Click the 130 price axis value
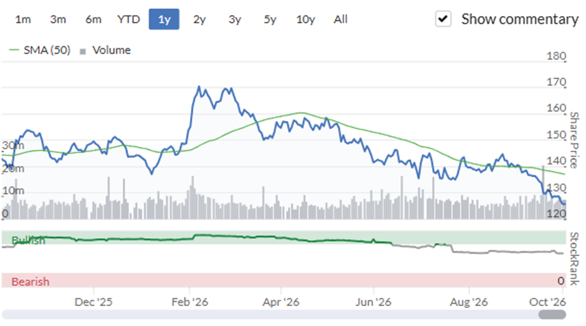Viewport: 586px width, 326px height. click(x=556, y=187)
